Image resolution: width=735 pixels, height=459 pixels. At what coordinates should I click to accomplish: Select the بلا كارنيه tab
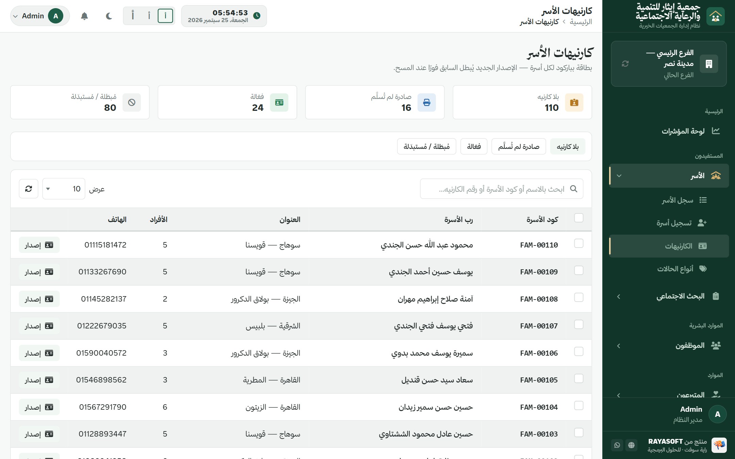point(568,147)
